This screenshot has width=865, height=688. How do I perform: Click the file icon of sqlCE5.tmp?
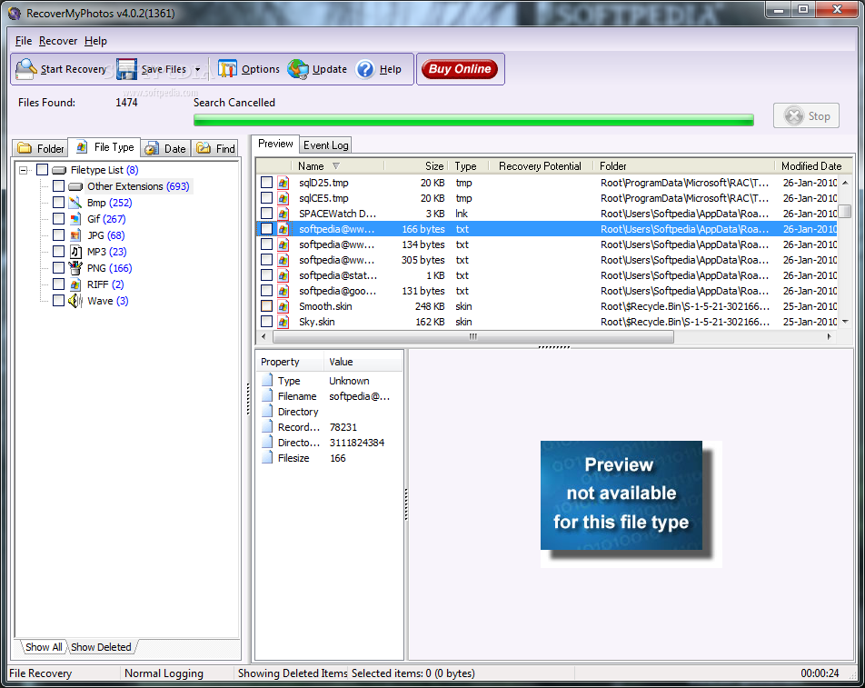tap(283, 198)
